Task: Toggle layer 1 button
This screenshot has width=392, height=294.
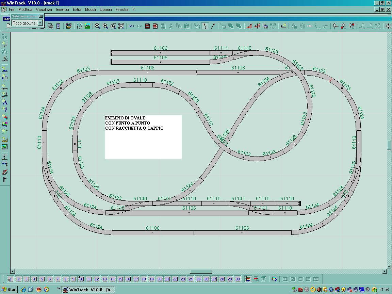Action: (11, 279)
